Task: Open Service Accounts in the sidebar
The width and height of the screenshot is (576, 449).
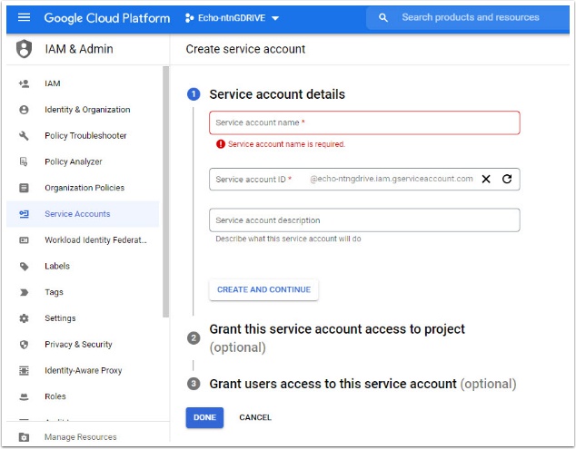Action: coord(77,214)
